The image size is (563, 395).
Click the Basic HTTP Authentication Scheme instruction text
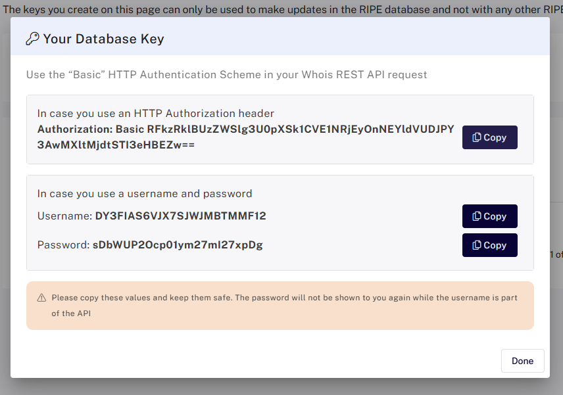coord(226,74)
